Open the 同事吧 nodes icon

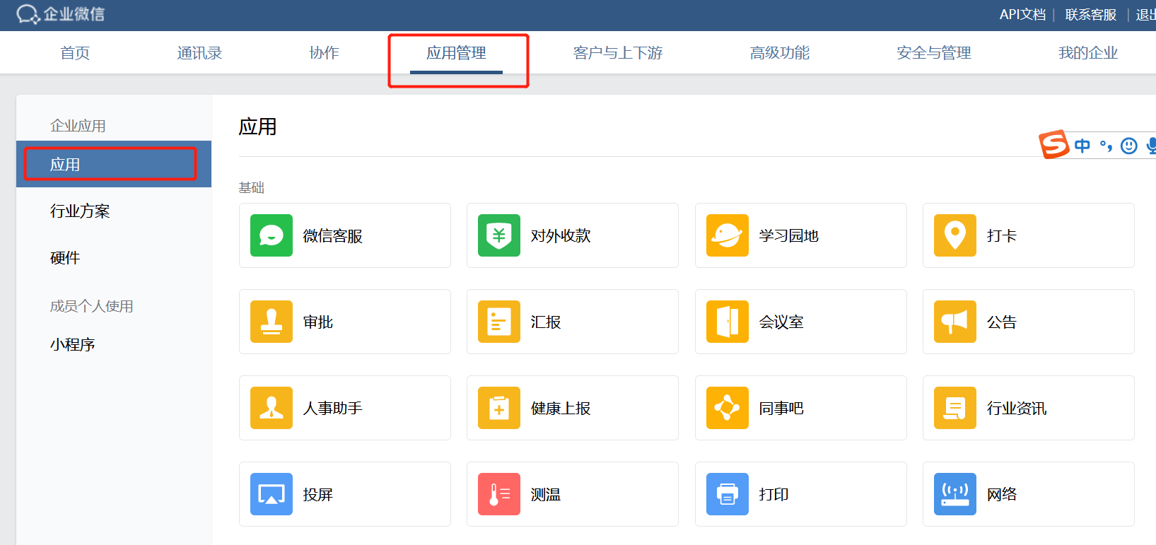click(x=728, y=408)
